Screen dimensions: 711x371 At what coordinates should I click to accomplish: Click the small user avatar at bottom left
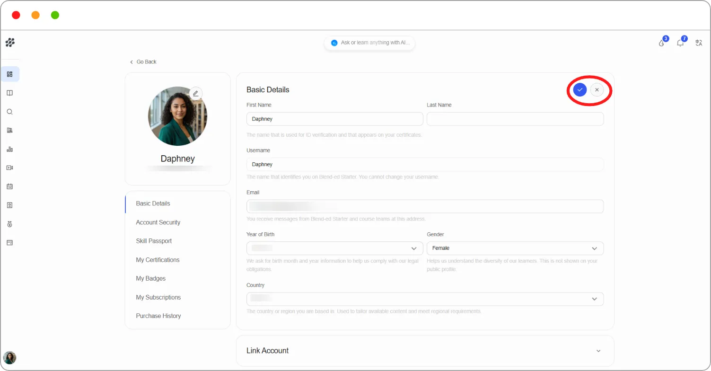pyautogui.click(x=9, y=357)
